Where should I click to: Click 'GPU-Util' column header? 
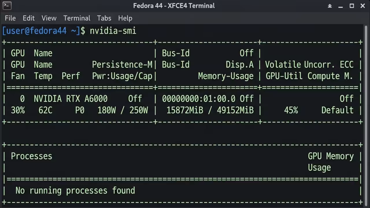284,76
